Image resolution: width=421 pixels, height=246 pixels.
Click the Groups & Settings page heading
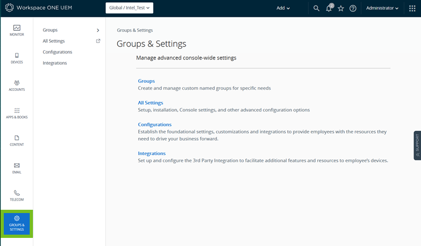152,44
